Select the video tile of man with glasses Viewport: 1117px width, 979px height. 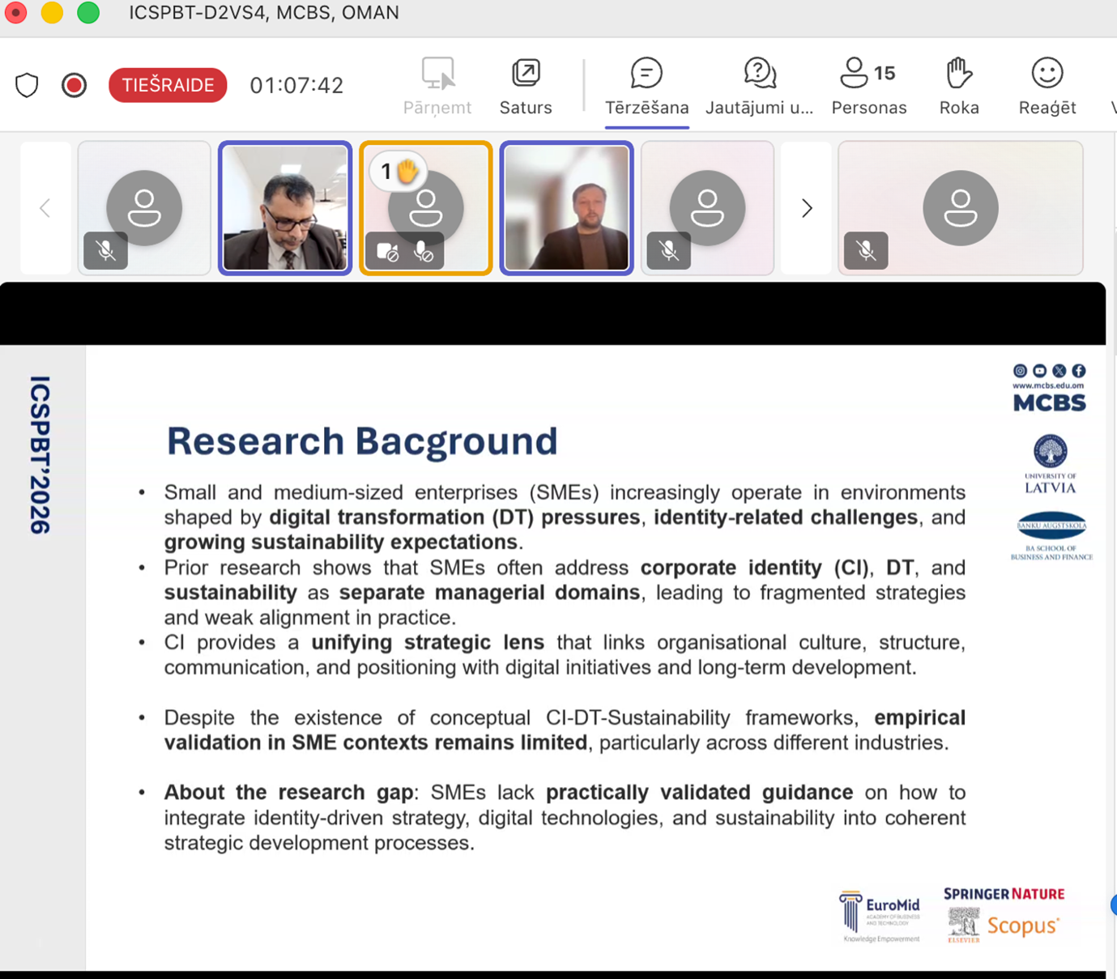coord(285,208)
